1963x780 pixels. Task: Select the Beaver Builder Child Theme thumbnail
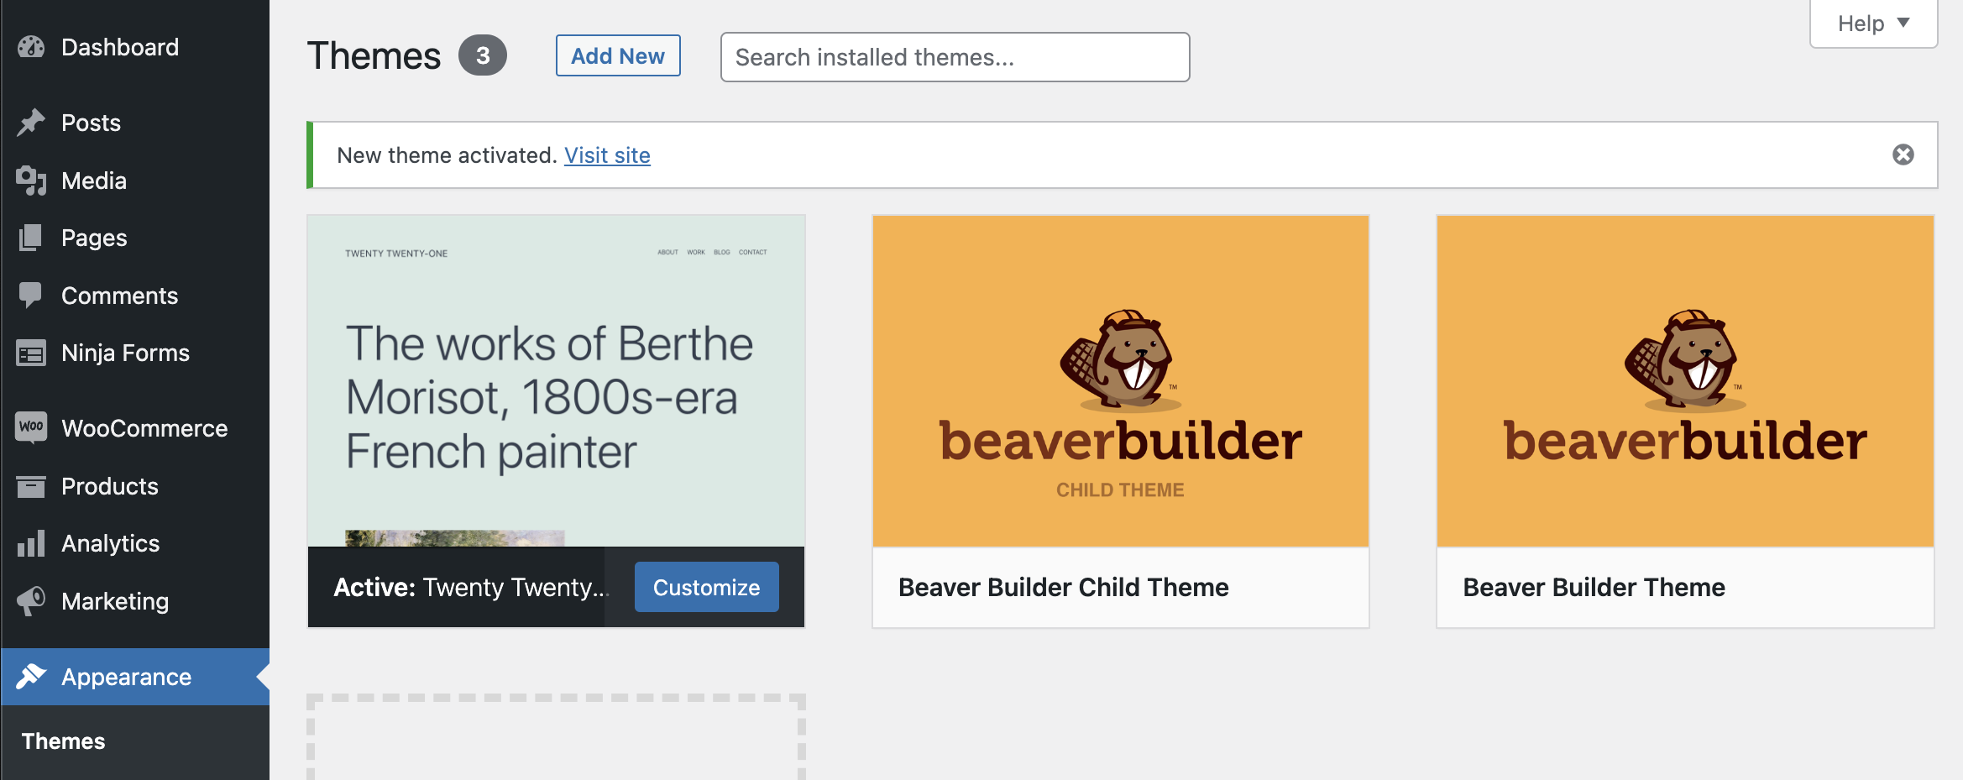tap(1121, 381)
